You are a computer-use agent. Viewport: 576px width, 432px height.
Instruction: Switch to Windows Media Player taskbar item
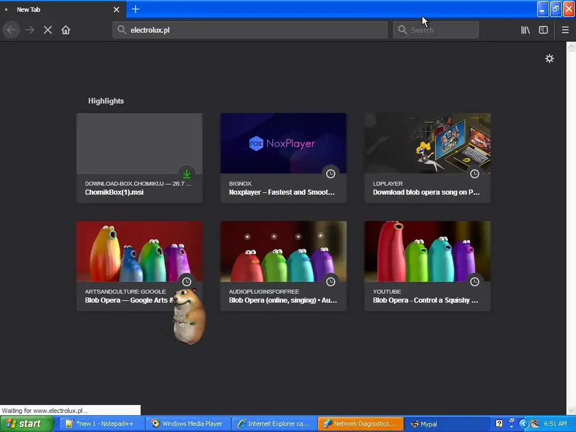pos(188,424)
